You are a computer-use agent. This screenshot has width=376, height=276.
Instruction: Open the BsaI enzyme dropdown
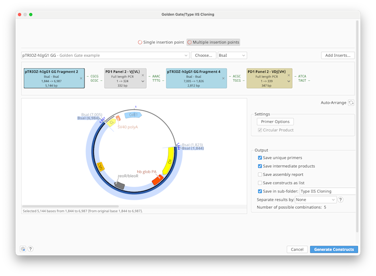coord(232,56)
